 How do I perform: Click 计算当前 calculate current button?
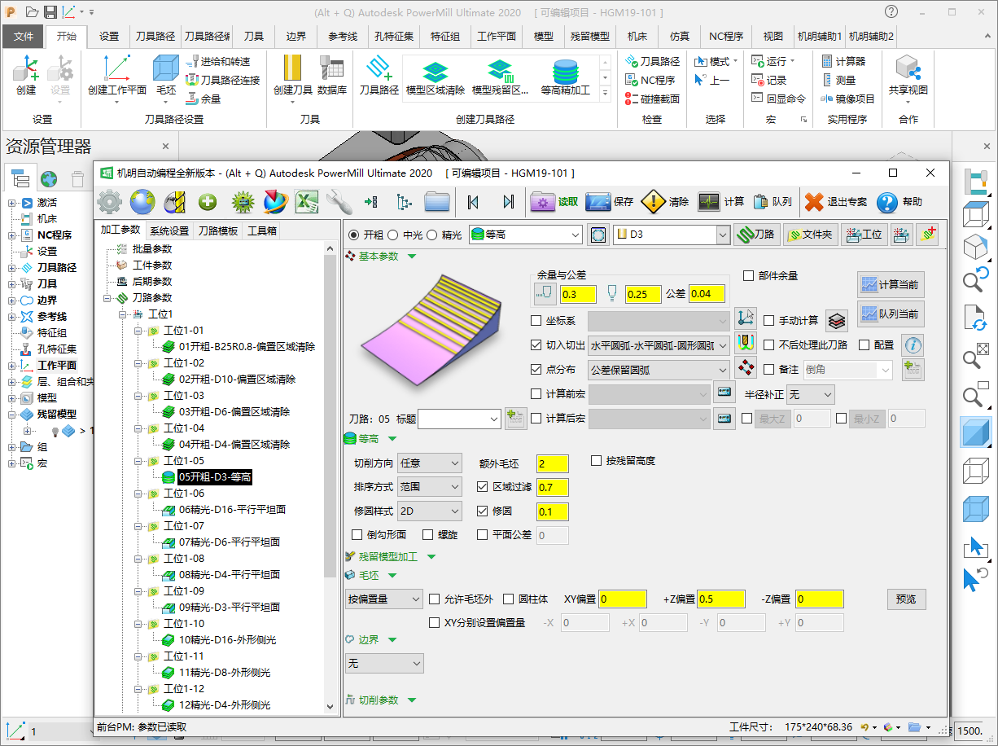pos(891,284)
